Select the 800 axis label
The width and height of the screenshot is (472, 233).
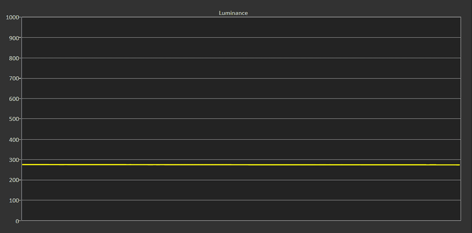(x=14, y=58)
